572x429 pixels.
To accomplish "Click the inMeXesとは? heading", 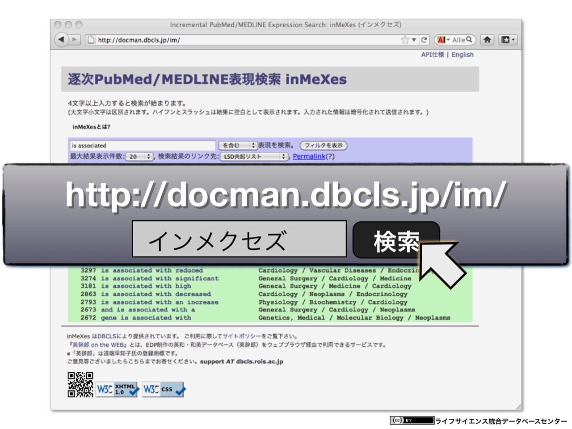I will click(91, 127).
